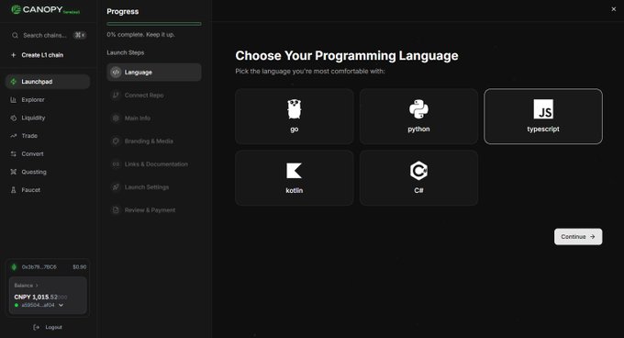This screenshot has width=624, height=338.
Task: Click the search keyboard shortcut badge
Action: tap(80, 36)
